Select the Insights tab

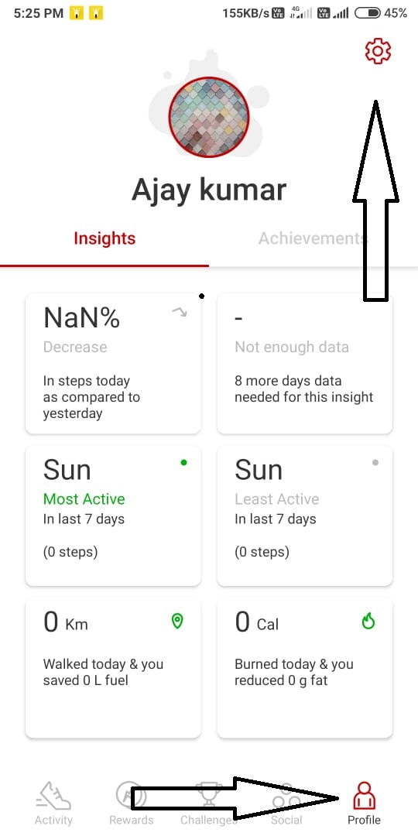104,238
